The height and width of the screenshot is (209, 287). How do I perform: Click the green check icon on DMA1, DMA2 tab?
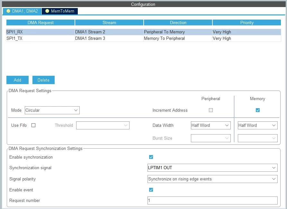pos(8,11)
